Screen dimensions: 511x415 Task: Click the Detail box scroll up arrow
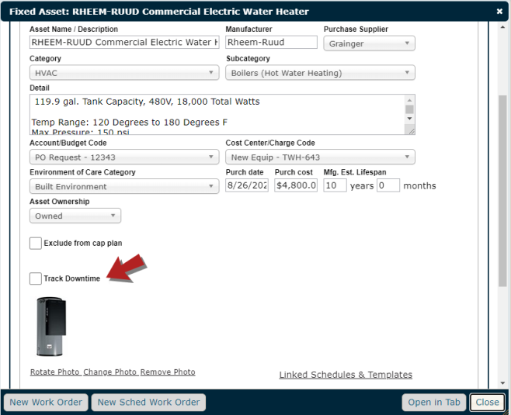click(x=409, y=100)
